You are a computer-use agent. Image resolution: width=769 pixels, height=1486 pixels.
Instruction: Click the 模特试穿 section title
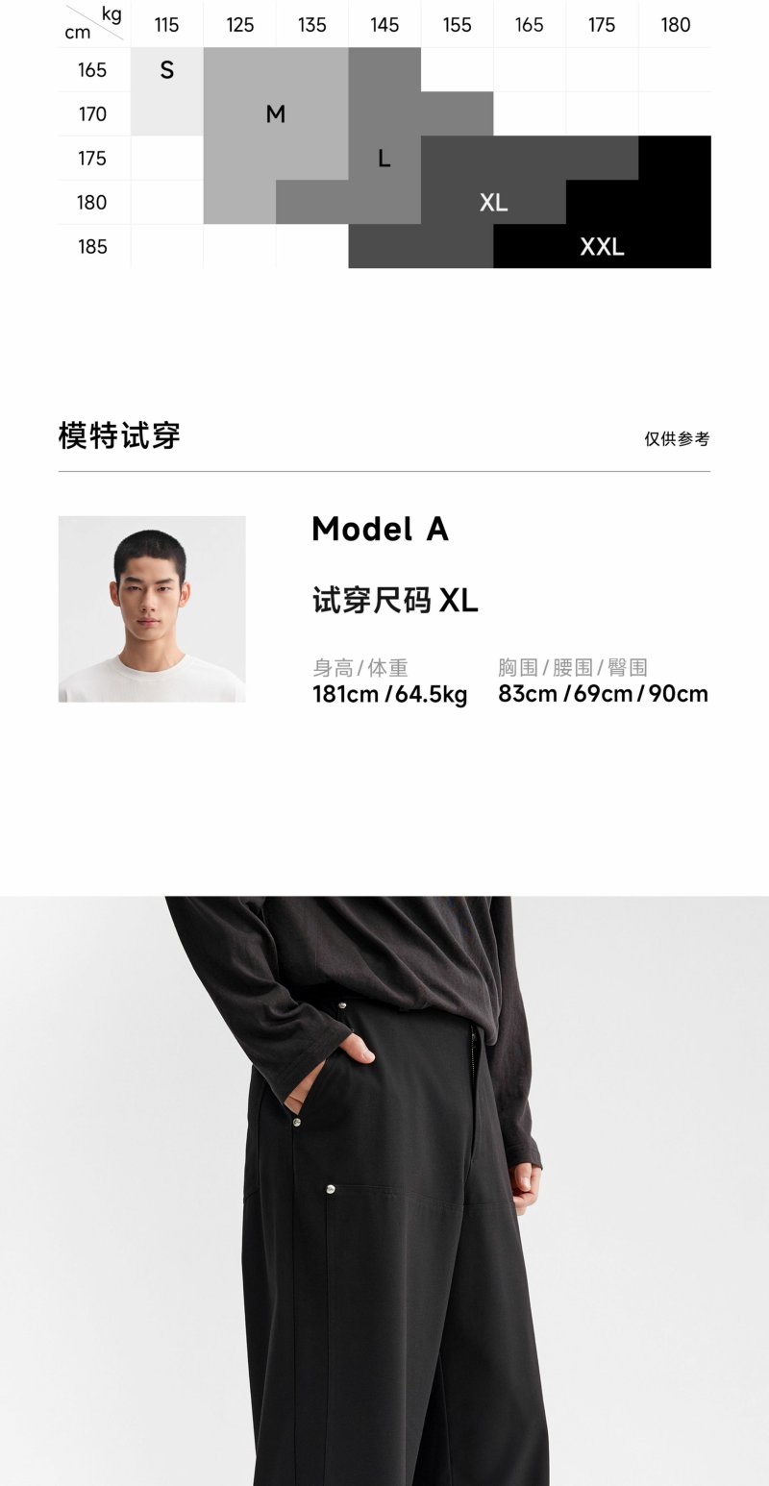(x=119, y=435)
